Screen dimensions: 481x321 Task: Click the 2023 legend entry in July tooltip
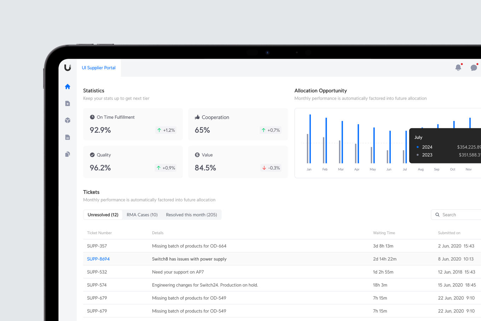427,155
